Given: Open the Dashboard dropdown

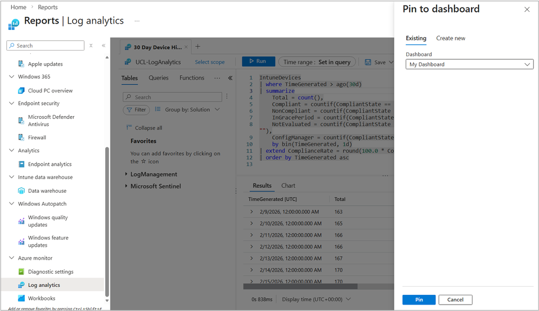Looking at the screenshot, I should [469, 64].
